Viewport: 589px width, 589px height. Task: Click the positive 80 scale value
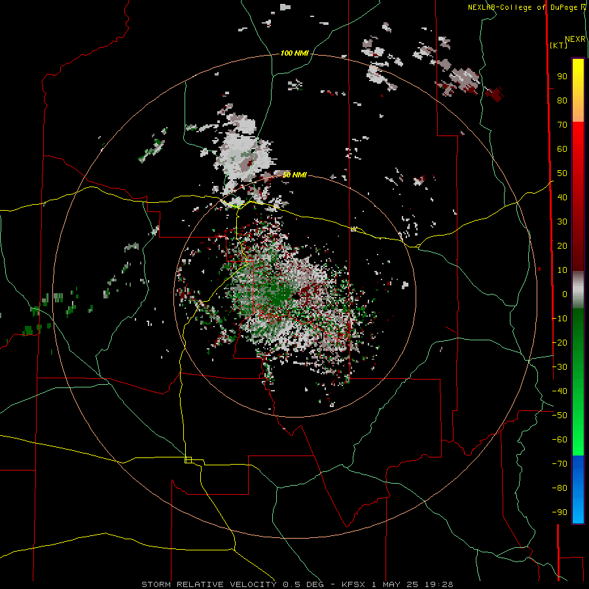562,101
